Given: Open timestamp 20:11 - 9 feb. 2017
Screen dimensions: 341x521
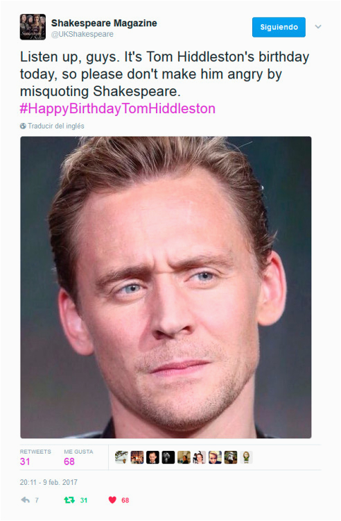Looking at the screenshot, I should click(x=49, y=482).
